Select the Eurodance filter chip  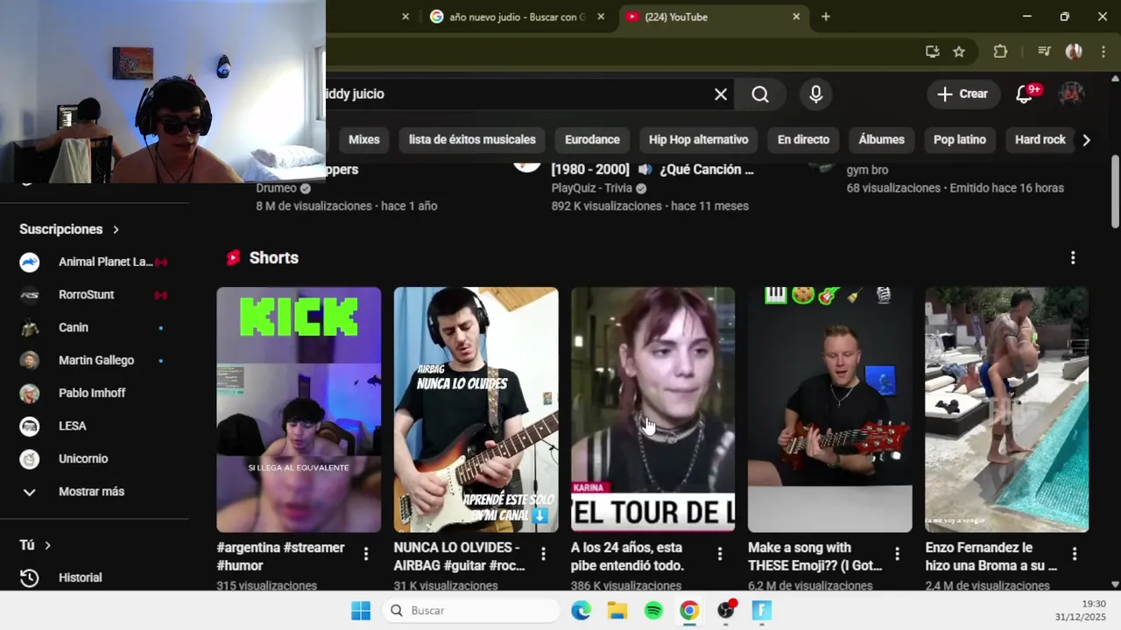[592, 140]
